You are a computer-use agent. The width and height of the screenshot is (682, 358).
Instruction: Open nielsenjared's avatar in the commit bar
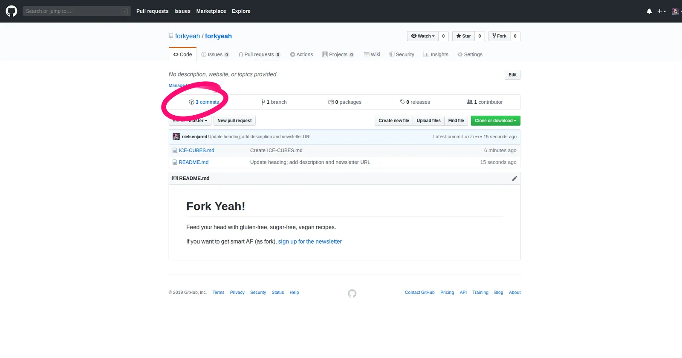coord(176,136)
